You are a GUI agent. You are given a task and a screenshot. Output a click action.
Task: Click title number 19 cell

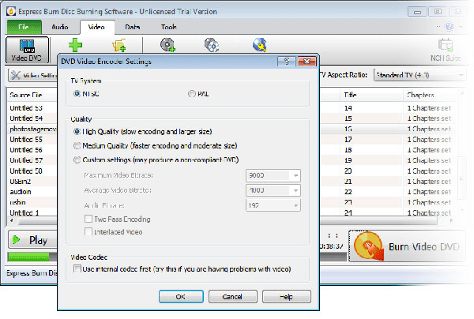coord(348,160)
